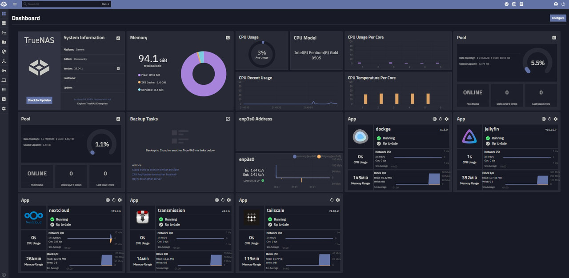
Task: Open jellyfin app settings gear
Action: tap(556, 119)
